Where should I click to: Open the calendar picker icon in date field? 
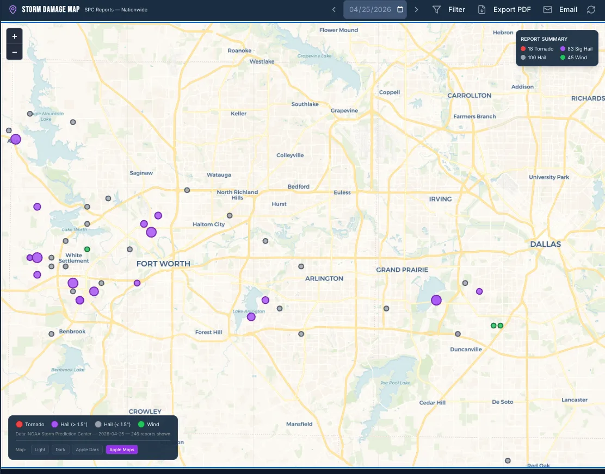(x=400, y=9)
